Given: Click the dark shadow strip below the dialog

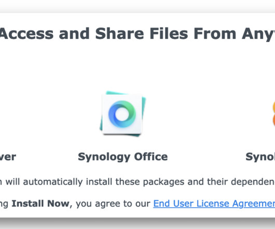Looking at the screenshot, I should (x=137, y=223).
